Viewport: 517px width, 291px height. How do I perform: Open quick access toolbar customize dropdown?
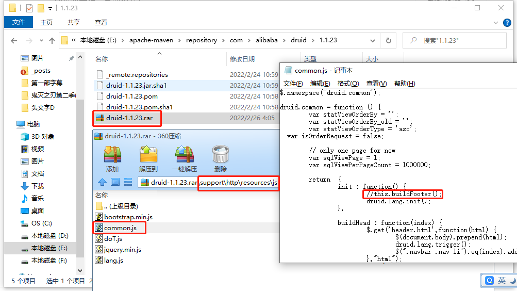point(50,8)
